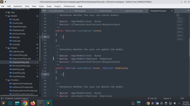The height and width of the screenshot is (106, 190).
Task: Change PHP syntax in status bar
Action: [x=182, y=98]
